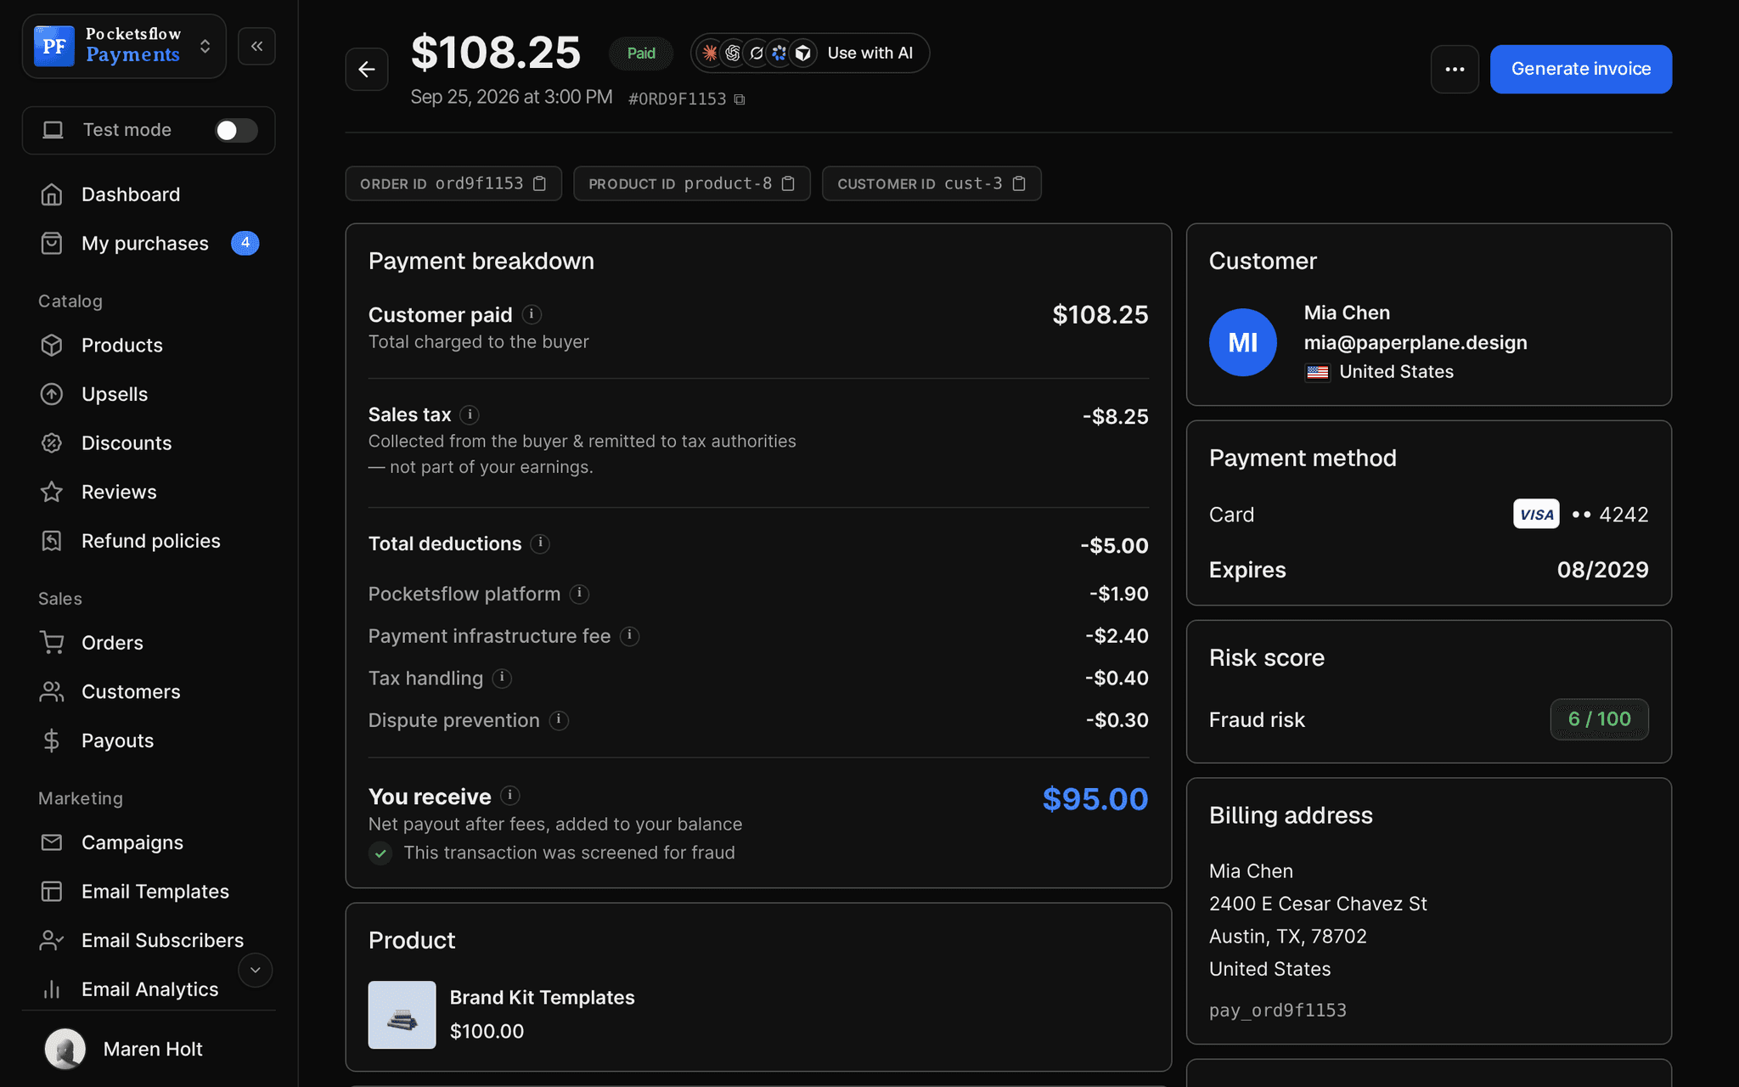Click the Dashboard home icon
The image size is (1739, 1087).
coord(52,194)
